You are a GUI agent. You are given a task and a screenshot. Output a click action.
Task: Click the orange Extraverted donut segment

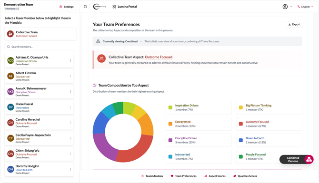click(x=147, y=125)
